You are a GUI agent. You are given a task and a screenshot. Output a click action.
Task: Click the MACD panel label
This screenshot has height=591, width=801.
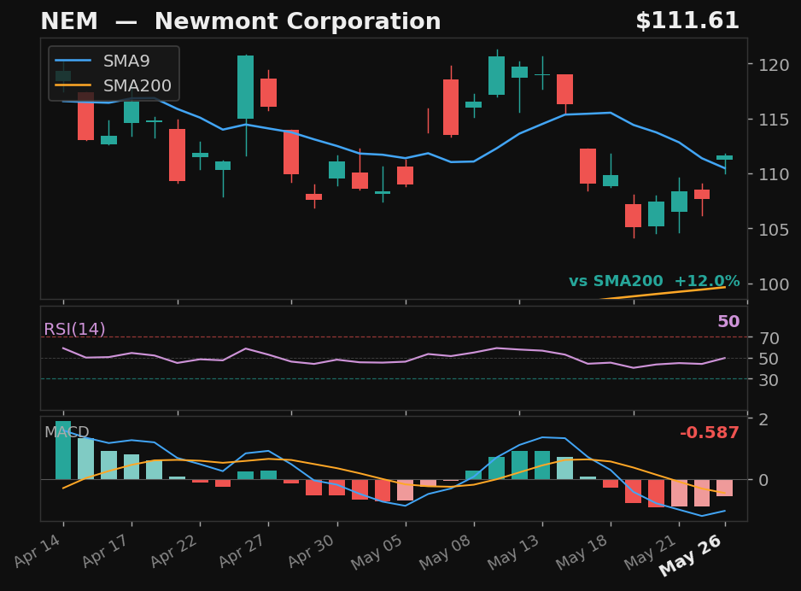(67, 432)
